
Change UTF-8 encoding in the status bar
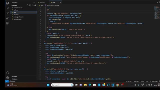tap(142, 81)
